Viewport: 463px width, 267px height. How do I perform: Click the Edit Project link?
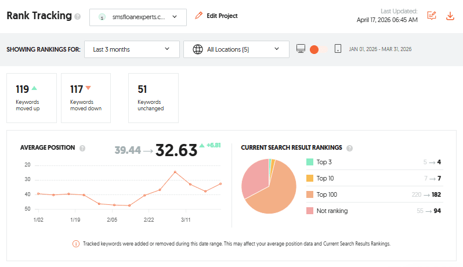[x=222, y=16]
